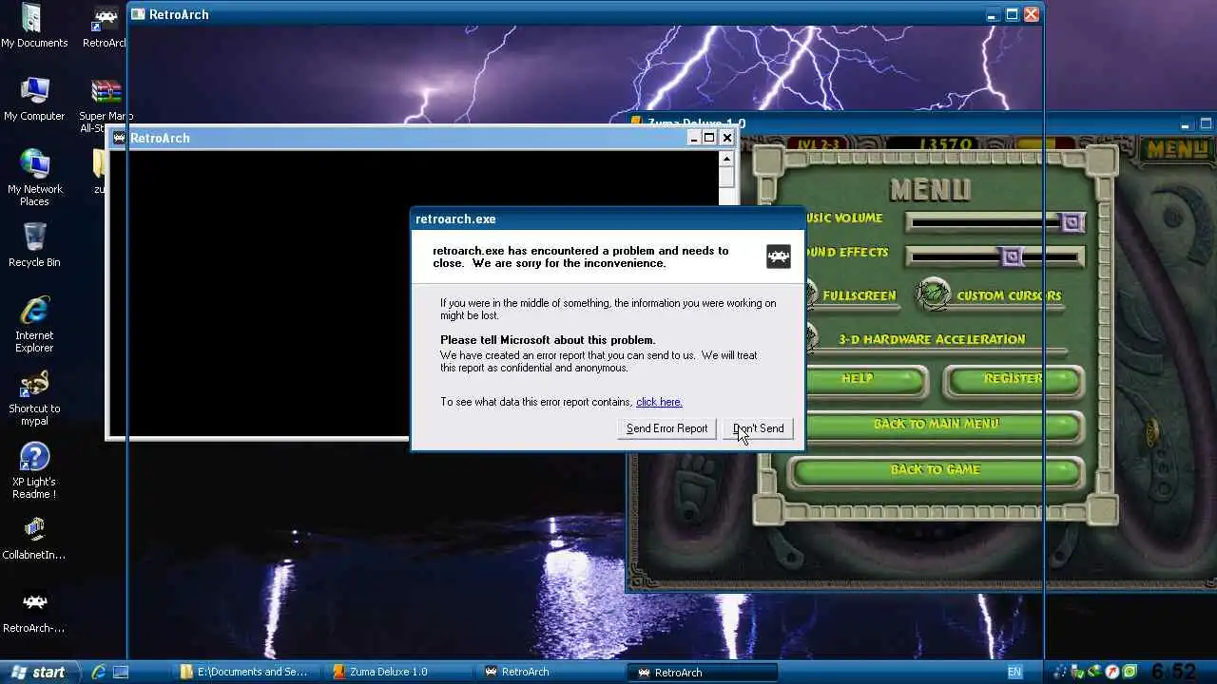The image size is (1217, 684).
Task: Click the Show Desktop quick launch icon
Action: pos(121,672)
